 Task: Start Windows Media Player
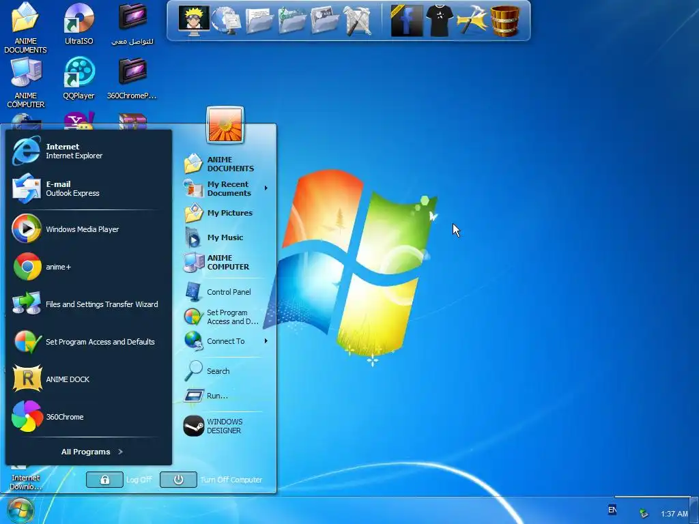(88, 229)
